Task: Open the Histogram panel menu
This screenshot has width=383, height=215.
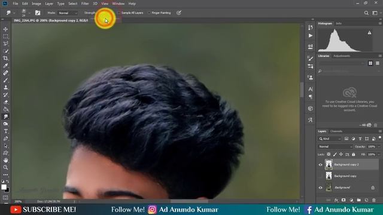Action: (x=380, y=23)
